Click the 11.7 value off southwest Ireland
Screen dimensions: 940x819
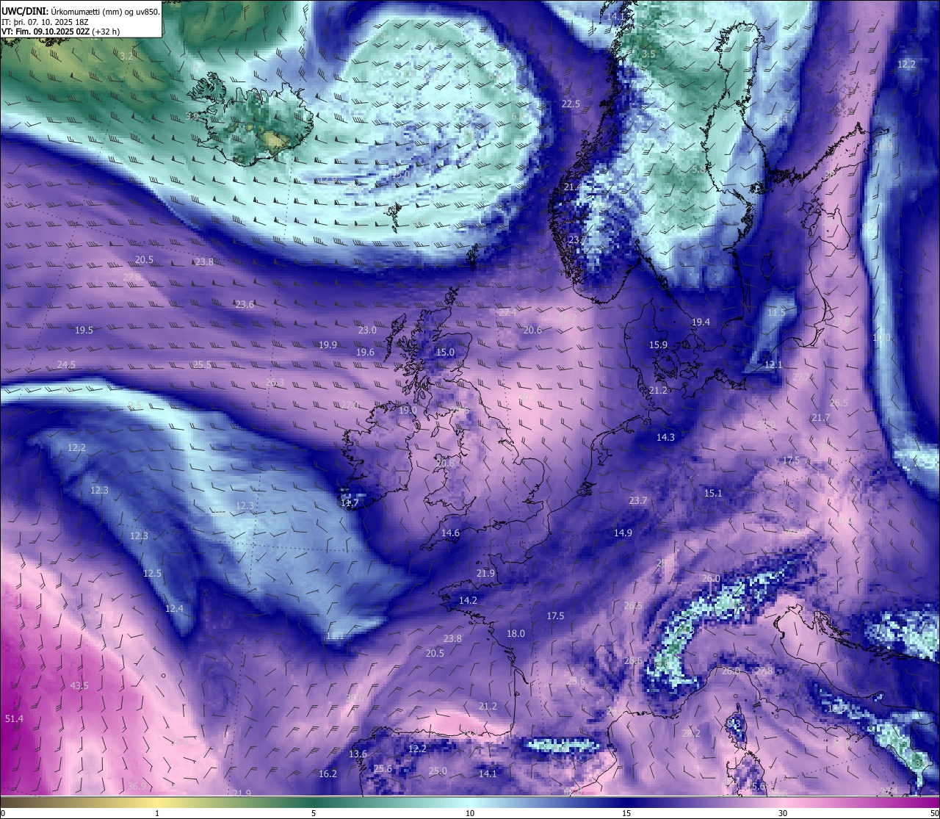350,503
